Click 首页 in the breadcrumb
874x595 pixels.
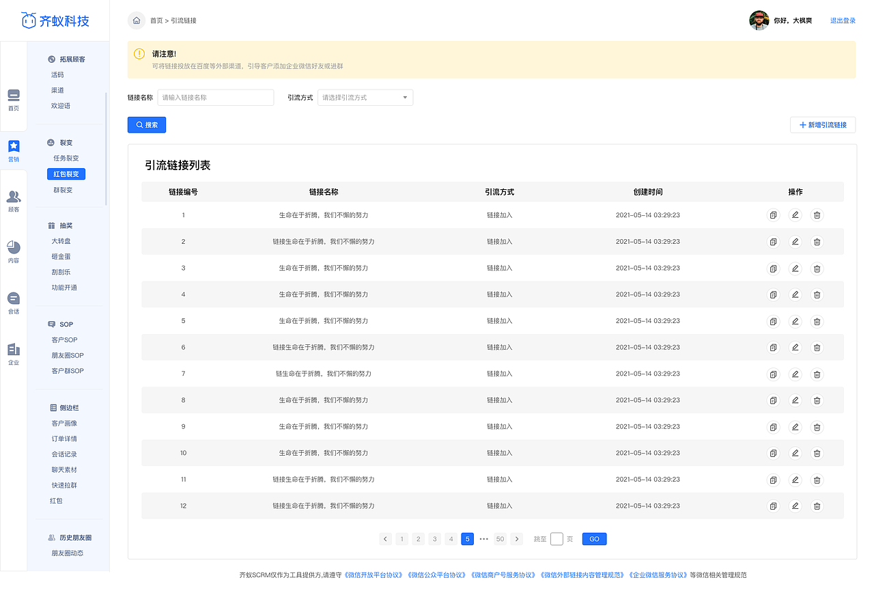(x=156, y=20)
